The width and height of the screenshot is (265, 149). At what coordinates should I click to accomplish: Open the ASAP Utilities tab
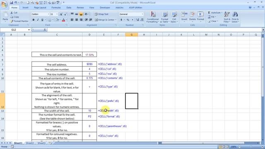(135, 7)
